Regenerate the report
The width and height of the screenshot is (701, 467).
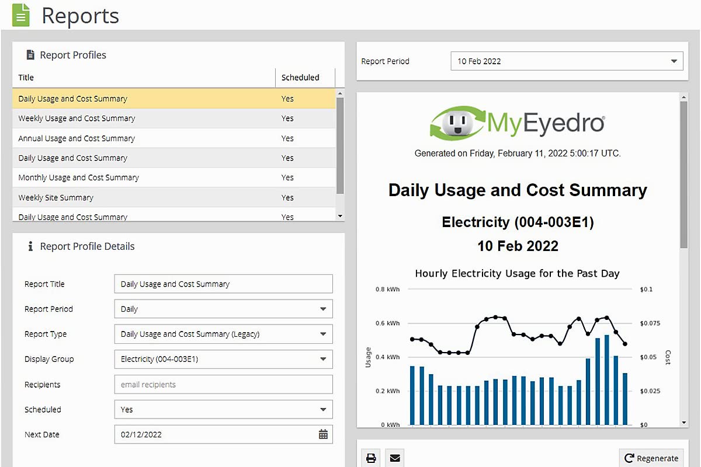(x=651, y=458)
